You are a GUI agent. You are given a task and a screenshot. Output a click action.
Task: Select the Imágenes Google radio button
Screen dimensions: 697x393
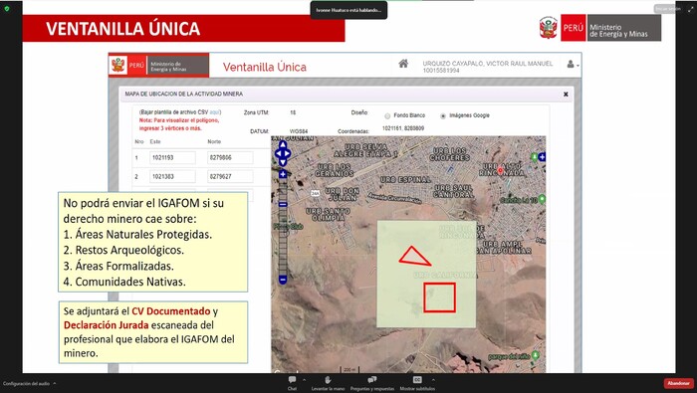(x=443, y=115)
